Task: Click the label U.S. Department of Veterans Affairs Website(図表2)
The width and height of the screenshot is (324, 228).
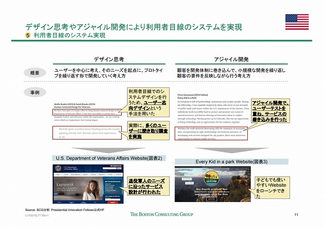Action: tap(109, 158)
